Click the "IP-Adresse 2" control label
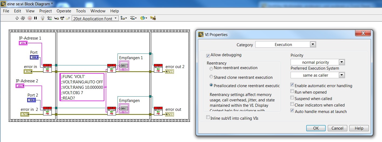Viewport: 382px width, 142px height. [27, 81]
